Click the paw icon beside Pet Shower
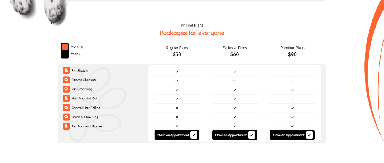This screenshot has width=384, height=163. (x=66, y=70)
